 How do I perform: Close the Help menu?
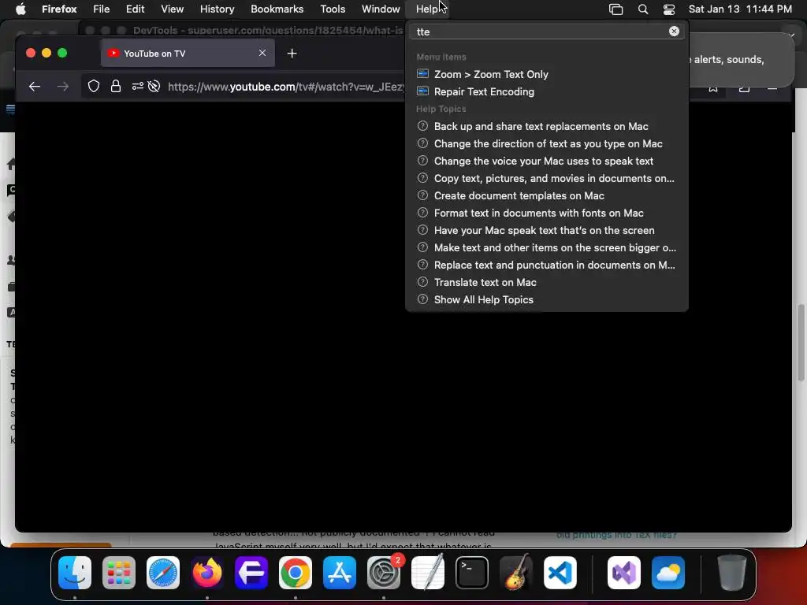pos(427,9)
